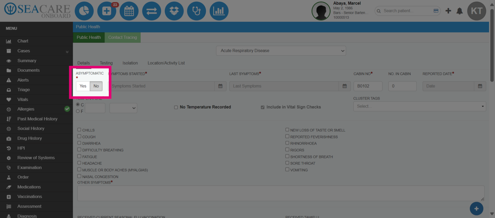Check NEW LOSS OF TASTE OR SMELL
This screenshot has height=218, width=495.
coord(287,130)
